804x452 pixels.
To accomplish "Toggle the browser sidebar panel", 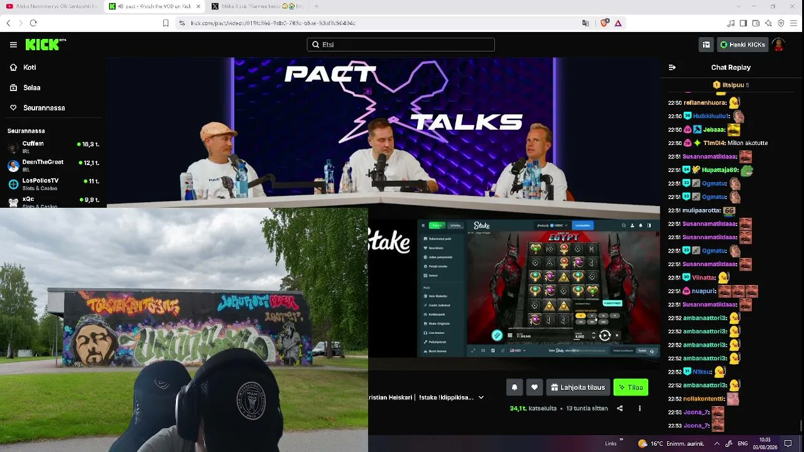I will (x=743, y=23).
